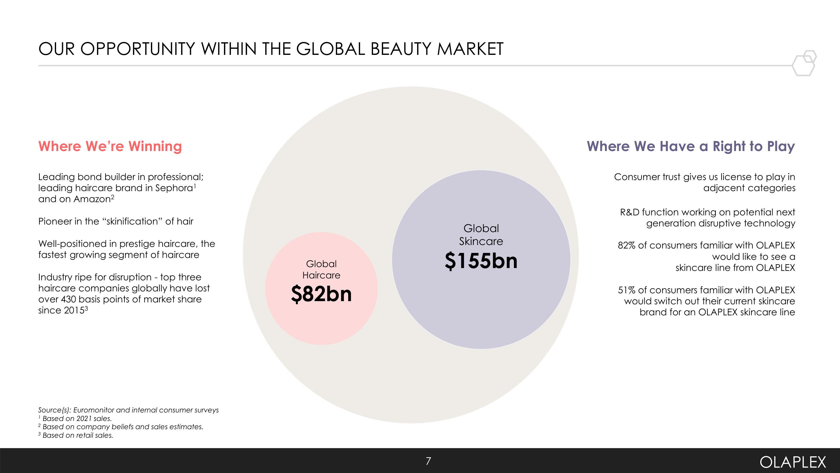Click the 'Based on retail sales' footnote
840x473 pixels.
coord(76,435)
